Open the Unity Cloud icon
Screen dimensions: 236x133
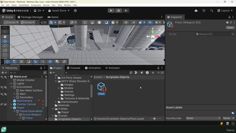click(196, 11)
